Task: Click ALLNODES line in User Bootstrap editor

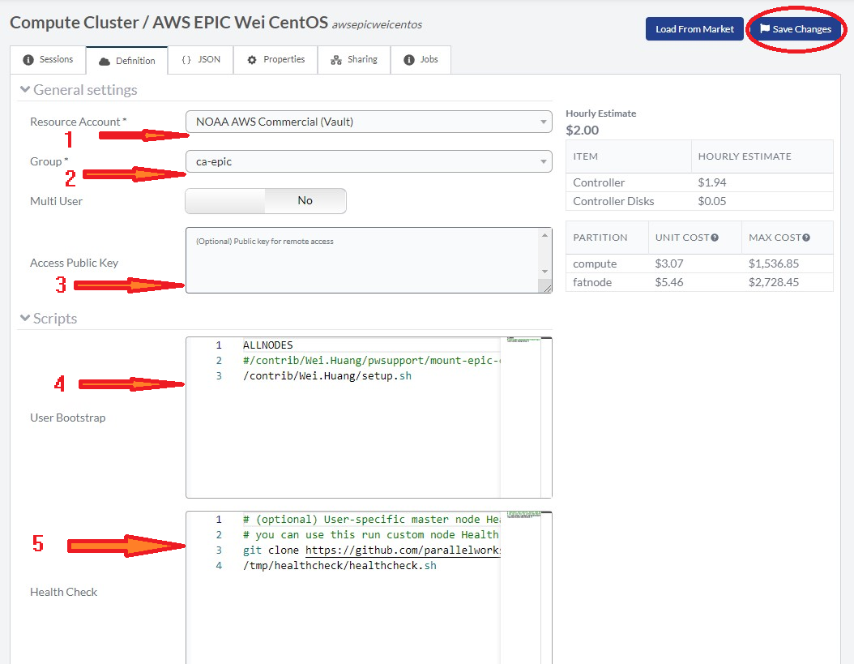Action: [268, 345]
